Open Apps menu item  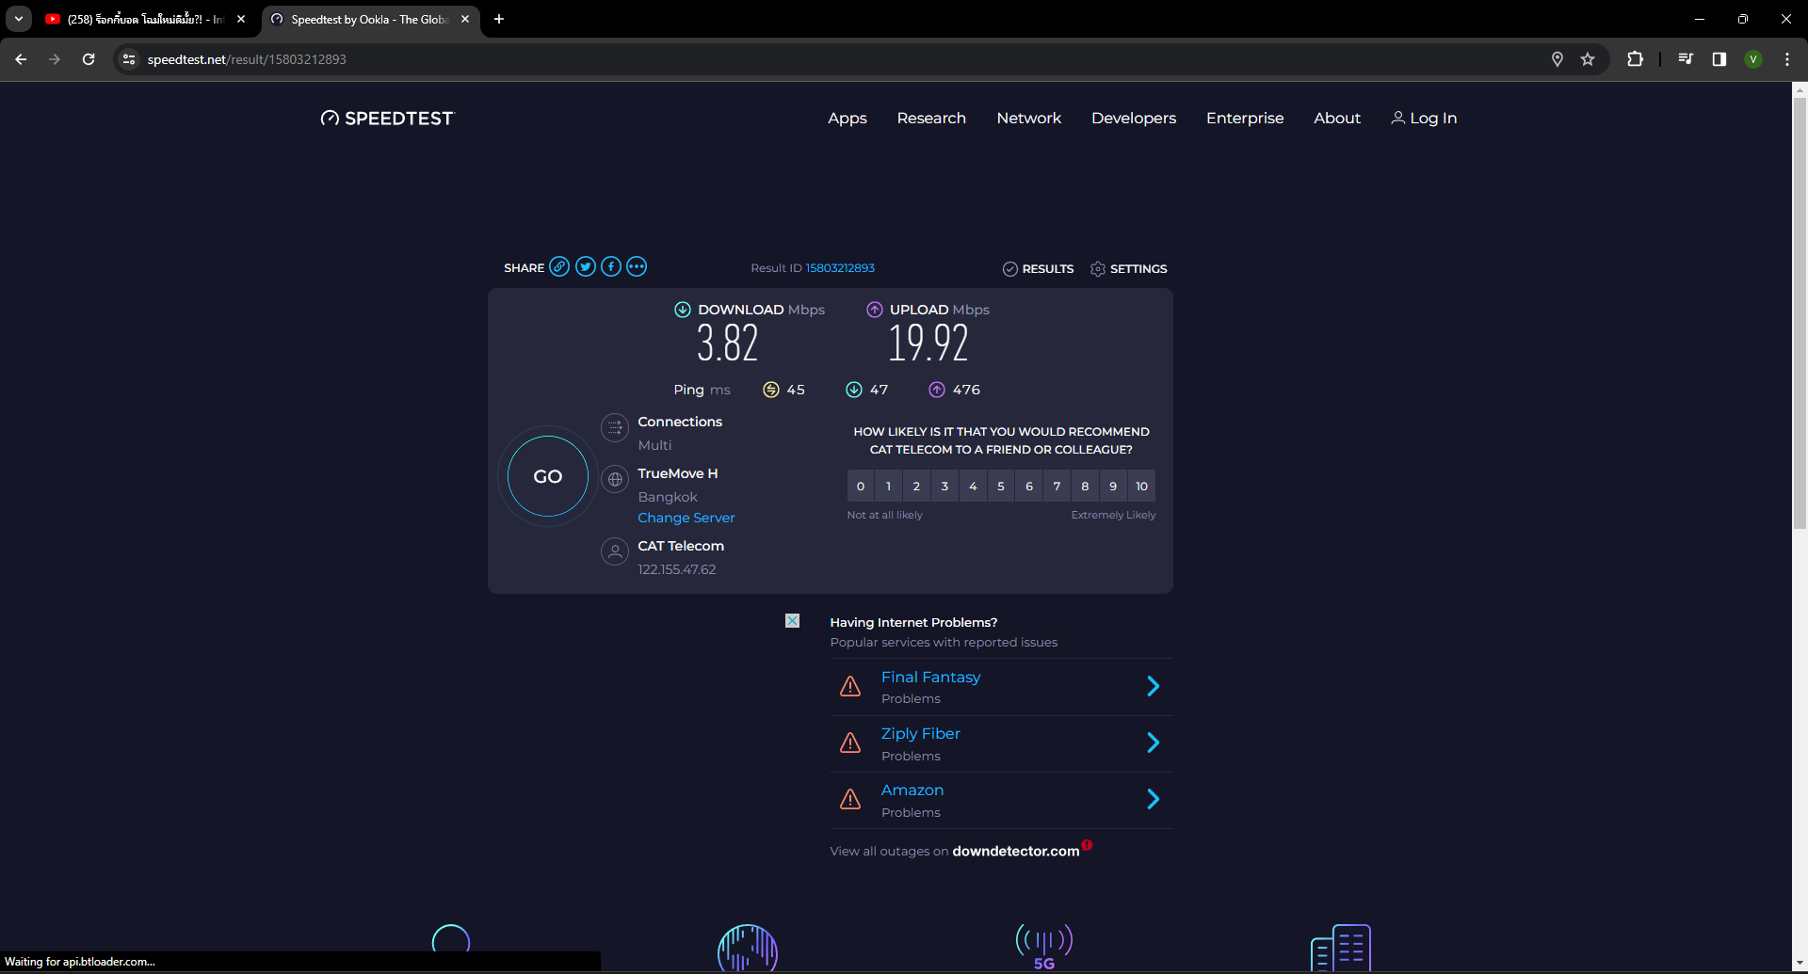point(847,118)
